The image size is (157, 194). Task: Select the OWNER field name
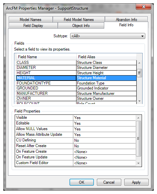[46, 98]
